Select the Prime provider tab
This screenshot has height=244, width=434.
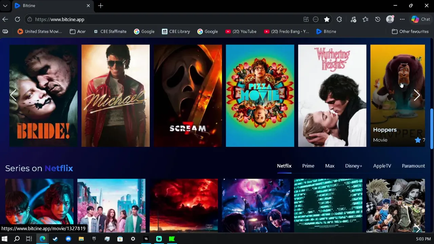(x=308, y=166)
